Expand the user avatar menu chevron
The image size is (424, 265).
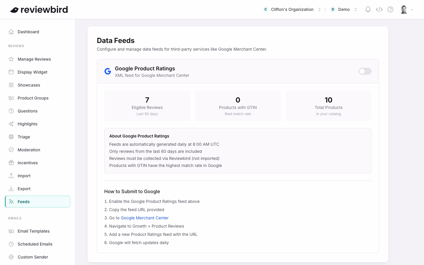click(412, 9)
